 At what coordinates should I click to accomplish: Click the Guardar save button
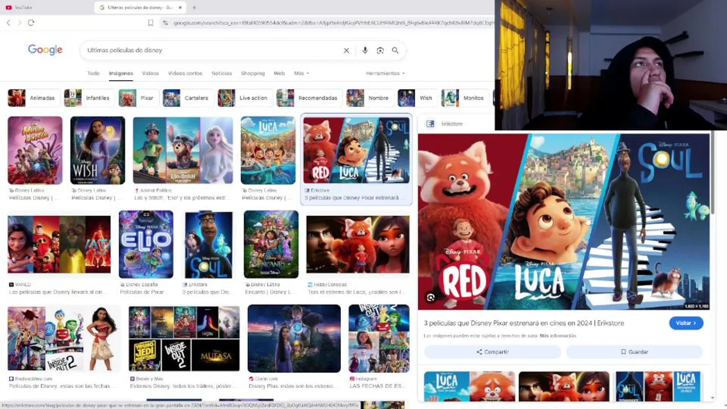pyautogui.click(x=634, y=352)
